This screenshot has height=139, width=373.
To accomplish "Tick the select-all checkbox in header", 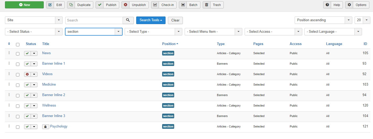I will pyautogui.click(x=18, y=45).
